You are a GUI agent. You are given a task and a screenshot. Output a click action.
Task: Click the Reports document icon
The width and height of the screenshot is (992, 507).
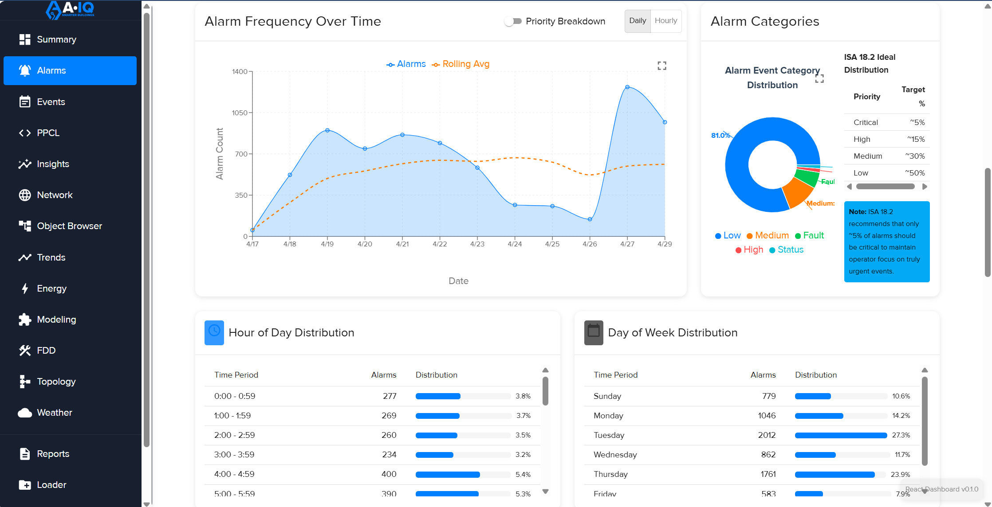coord(25,454)
